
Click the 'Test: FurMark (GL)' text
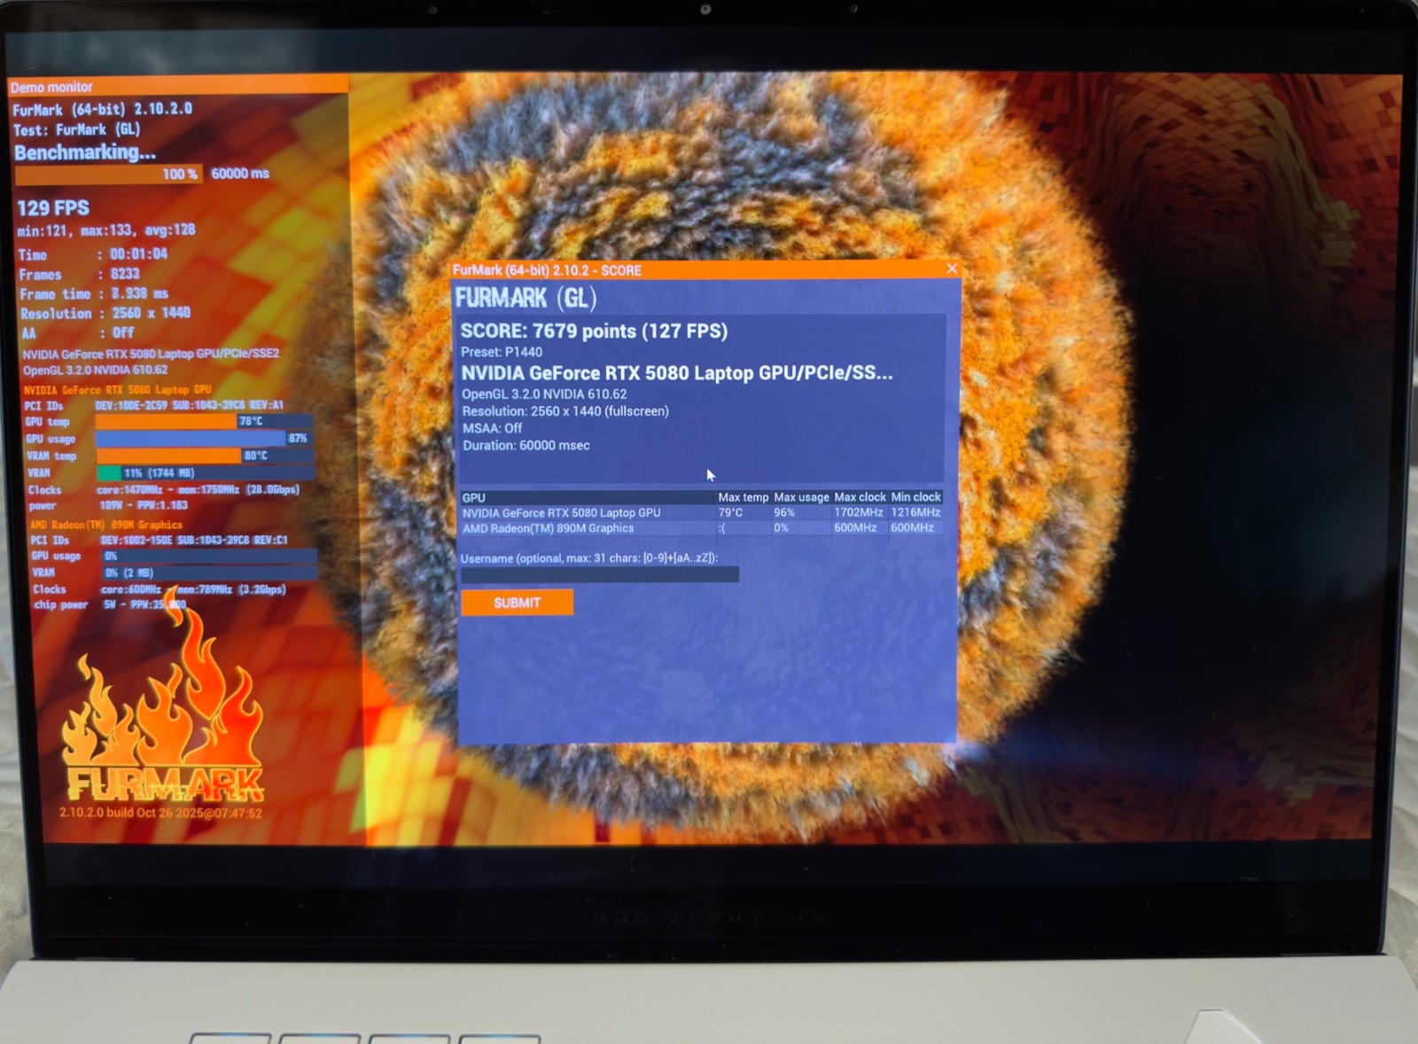(76, 129)
